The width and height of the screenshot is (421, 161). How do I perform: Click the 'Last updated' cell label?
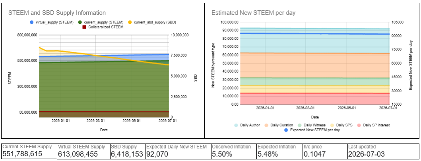pos(362,147)
